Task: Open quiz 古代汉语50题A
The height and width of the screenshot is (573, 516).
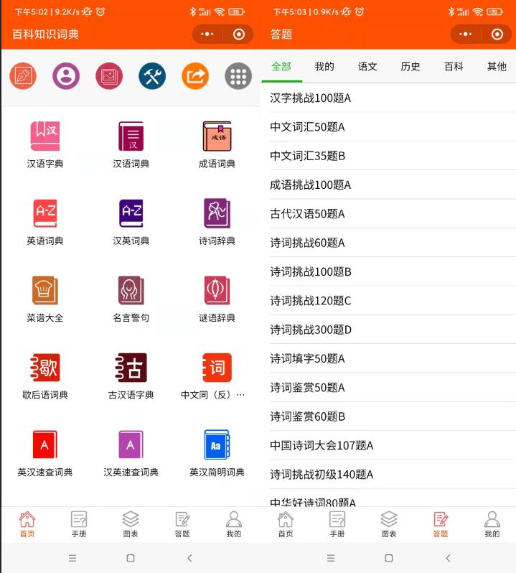Action: point(393,214)
